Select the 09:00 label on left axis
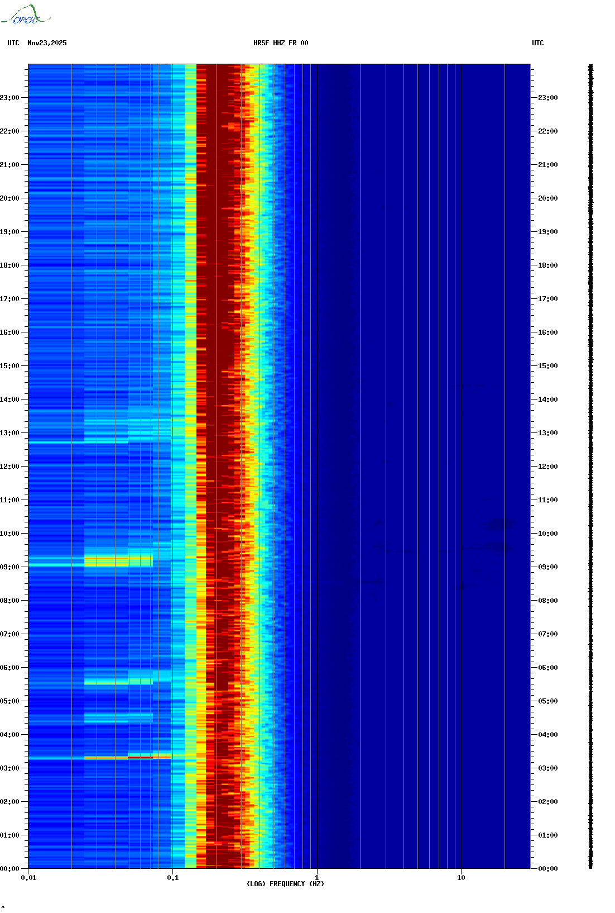This screenshot has width=615, height=913. point(10,567)
